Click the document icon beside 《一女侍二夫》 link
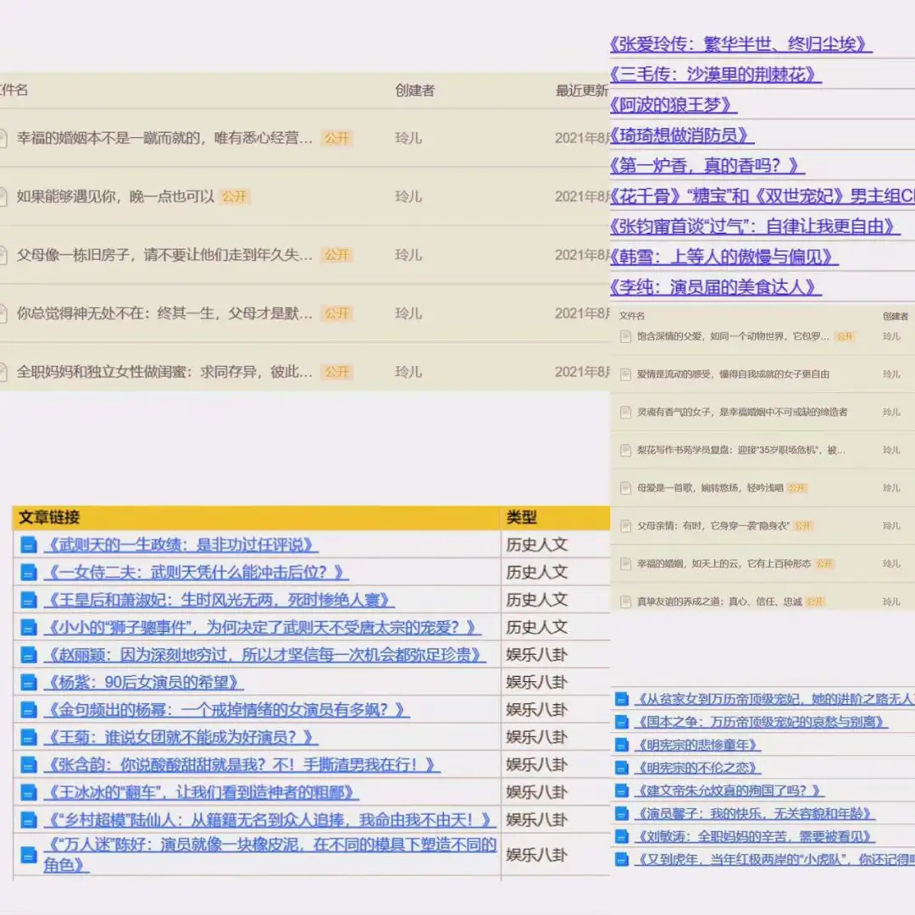This screenshot has height=915, width=915. click(28, 573)
